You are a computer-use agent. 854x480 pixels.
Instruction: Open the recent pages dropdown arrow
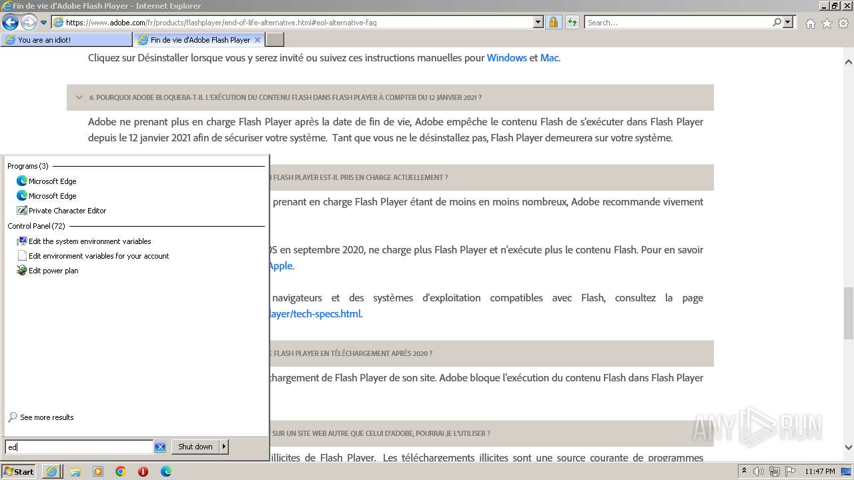[x=44, y=23]
